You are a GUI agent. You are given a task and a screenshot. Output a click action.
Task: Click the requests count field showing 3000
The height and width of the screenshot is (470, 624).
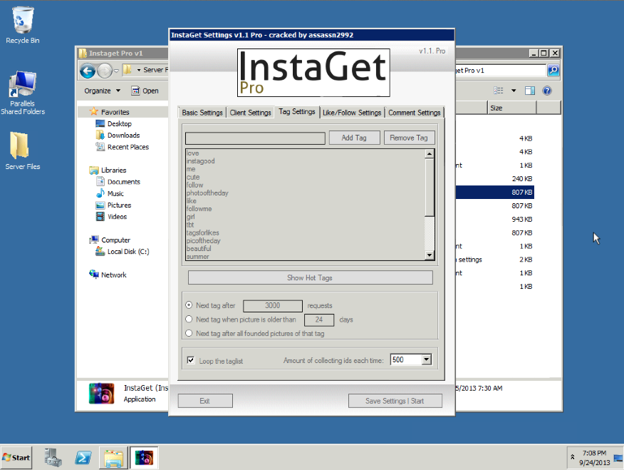[273, 305]
